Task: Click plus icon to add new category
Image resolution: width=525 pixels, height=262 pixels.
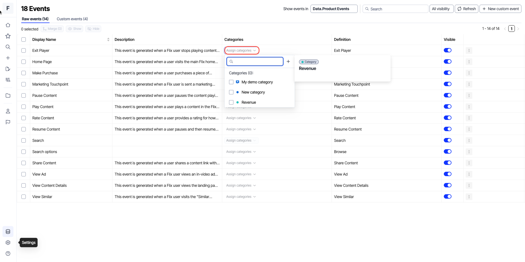Action: [288, 61]
